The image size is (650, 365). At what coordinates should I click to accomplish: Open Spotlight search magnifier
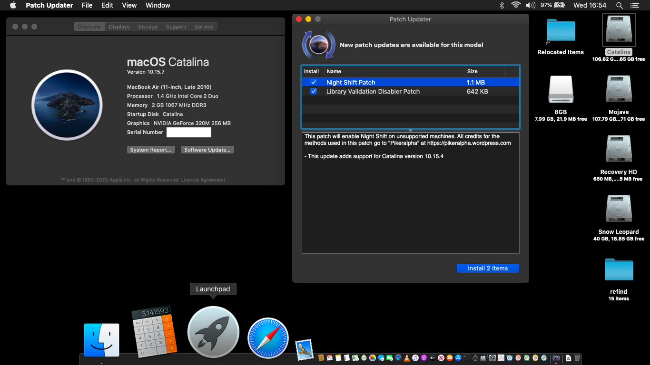tap(619, 5)
